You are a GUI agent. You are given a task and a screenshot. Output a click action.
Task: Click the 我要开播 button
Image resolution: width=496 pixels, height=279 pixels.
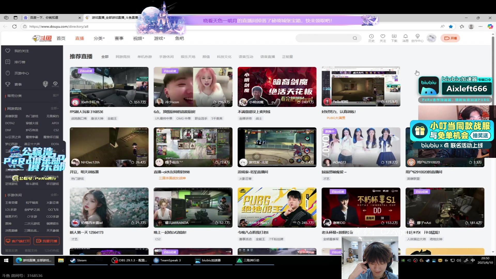[x=47, y=241]
